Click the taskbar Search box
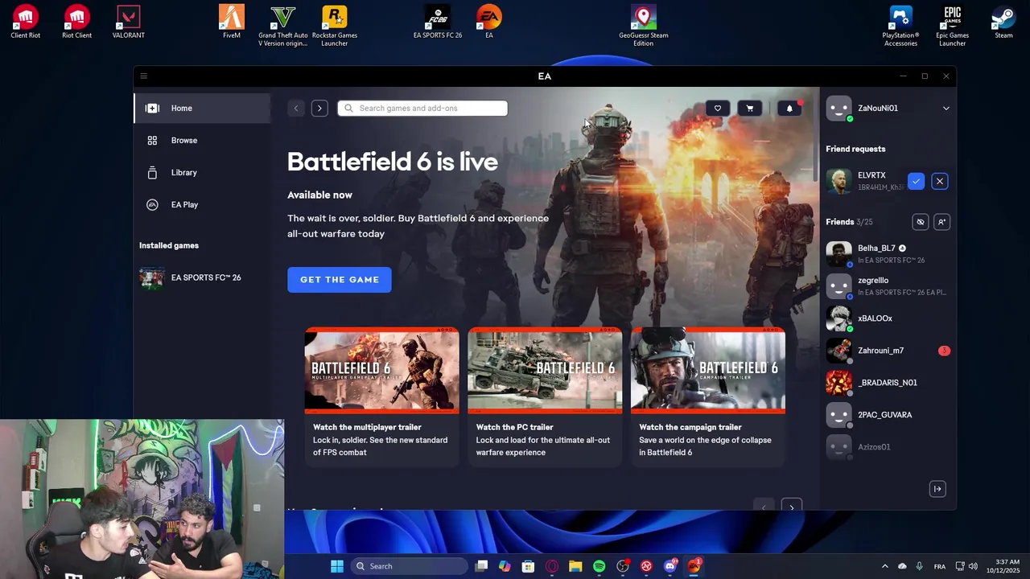This screenshot has width=1030, height=579. pyautogui.click(x=410, y=566)
